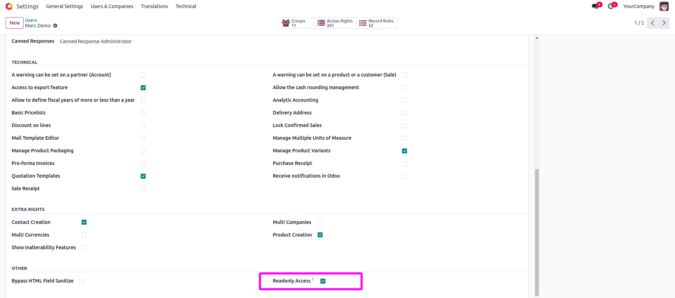The image size is (675, 298).
Task: Open the gear actions icon beside Marc Demo
Action: 55,26
